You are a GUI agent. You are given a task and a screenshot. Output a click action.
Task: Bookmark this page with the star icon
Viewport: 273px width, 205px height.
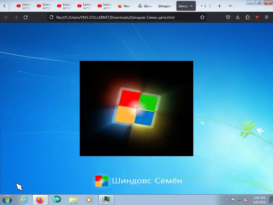202,17
